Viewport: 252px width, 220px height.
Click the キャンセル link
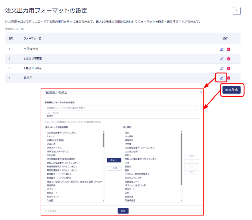click(x=51, y=211)
